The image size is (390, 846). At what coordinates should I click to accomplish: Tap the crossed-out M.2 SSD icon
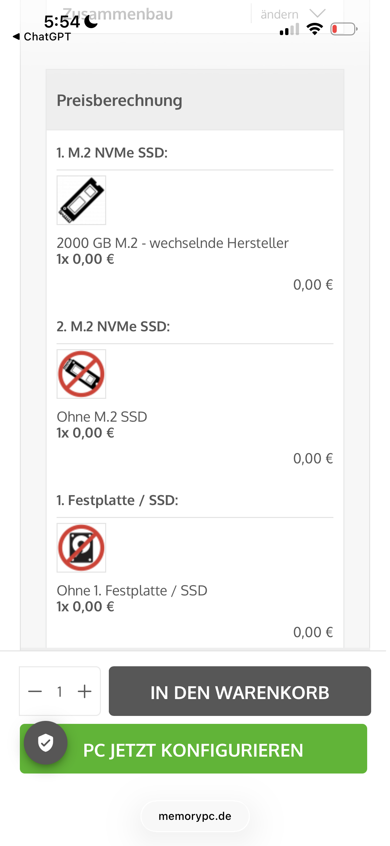tap(81, 374)
